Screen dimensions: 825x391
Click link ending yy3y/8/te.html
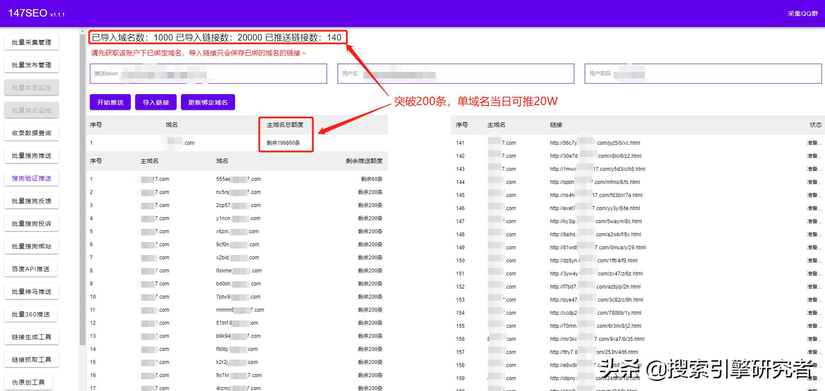595,208
